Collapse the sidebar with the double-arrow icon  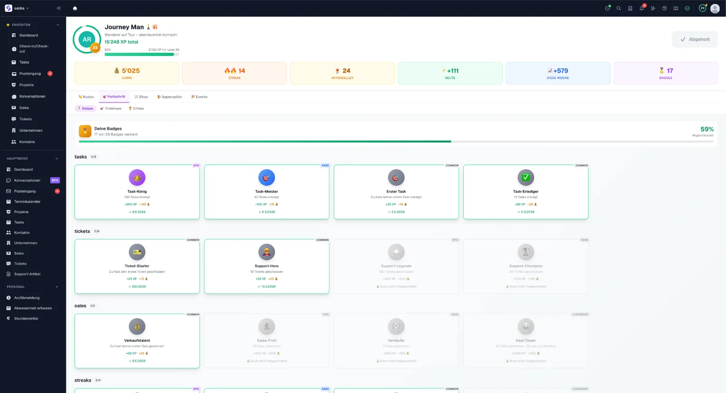pyautogui.click(x=59, y=8)
